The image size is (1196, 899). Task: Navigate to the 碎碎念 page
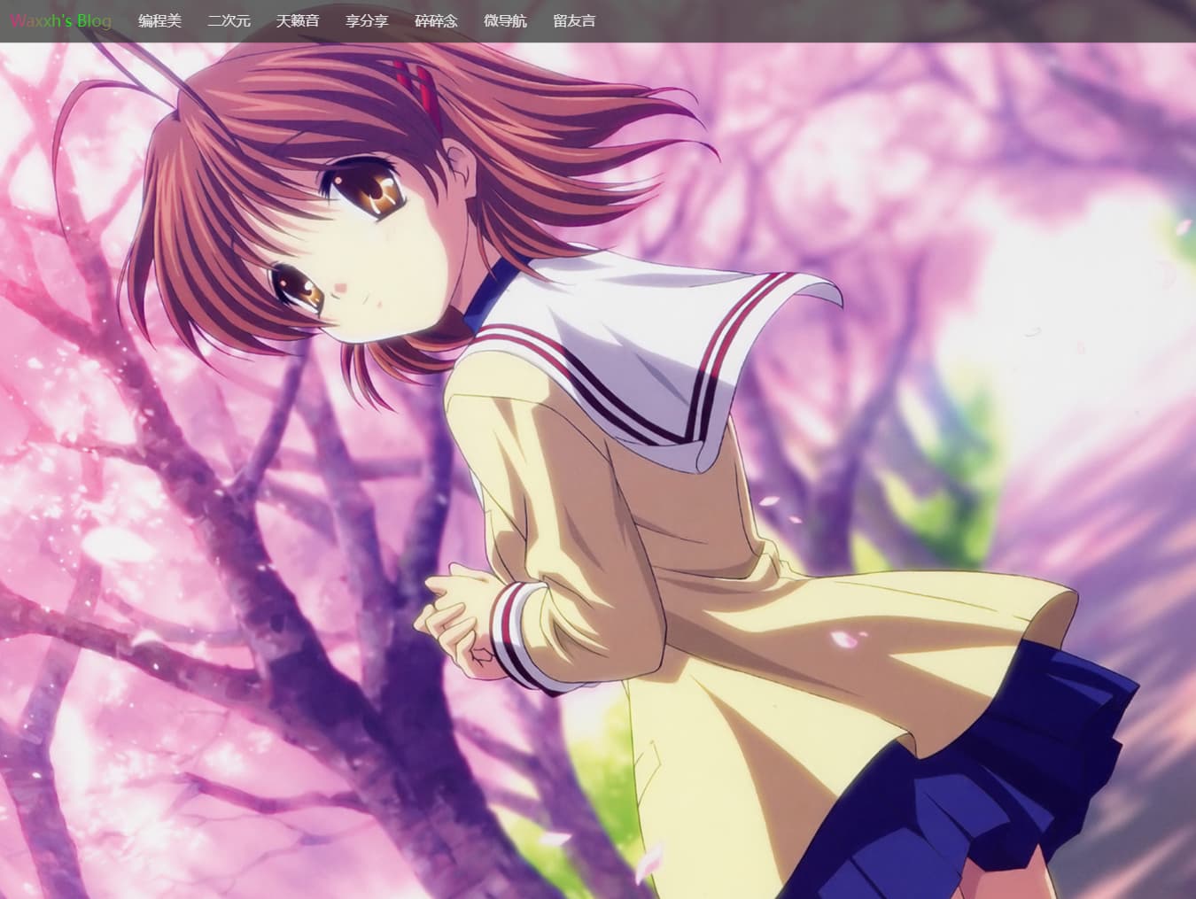click(x=436, y=20)
